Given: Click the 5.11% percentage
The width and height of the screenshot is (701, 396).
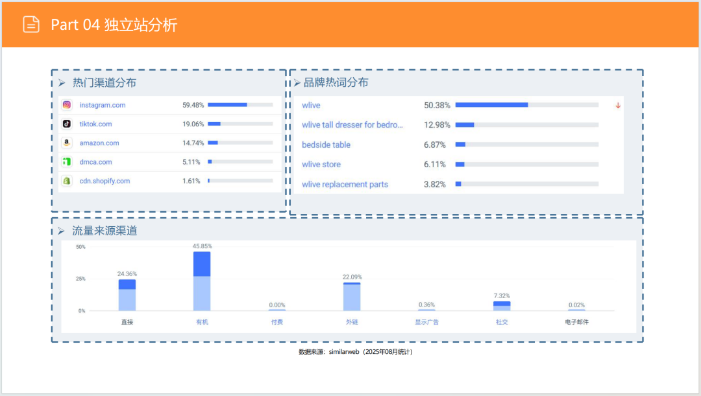Looking at the screenshot, I should click(191, 161).
